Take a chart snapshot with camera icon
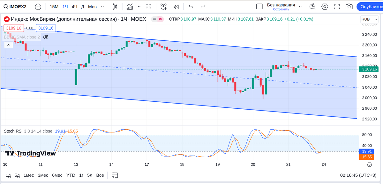Viewport: 383px width, 184px height. coord(349,6)
